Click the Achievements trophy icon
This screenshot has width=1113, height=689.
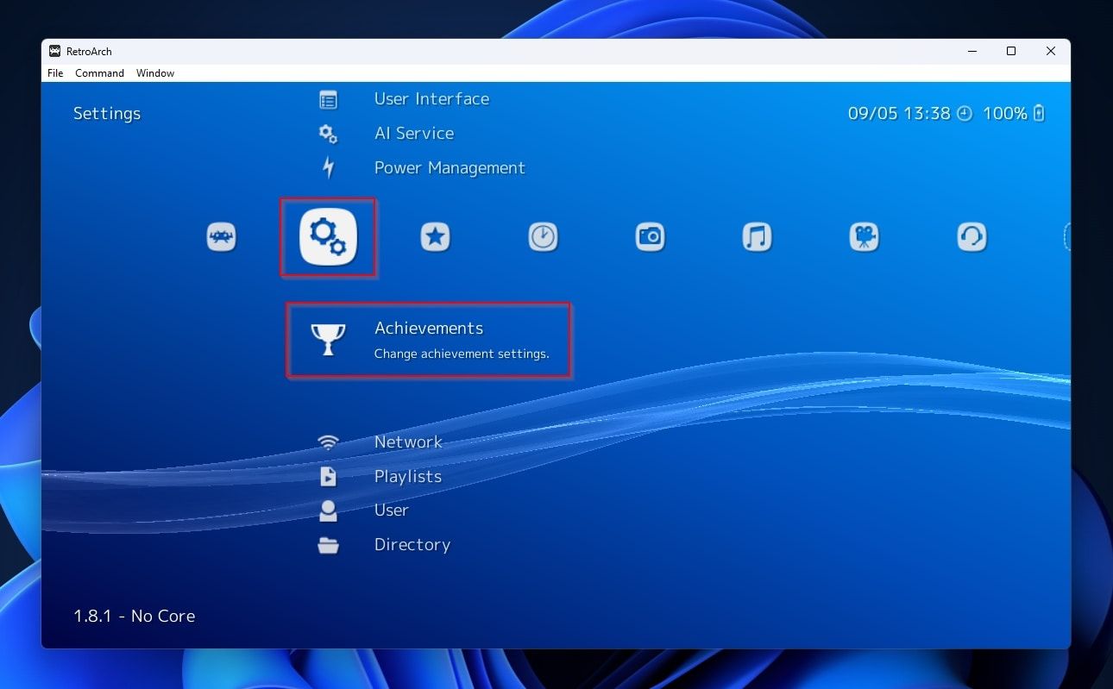point(328,339)
